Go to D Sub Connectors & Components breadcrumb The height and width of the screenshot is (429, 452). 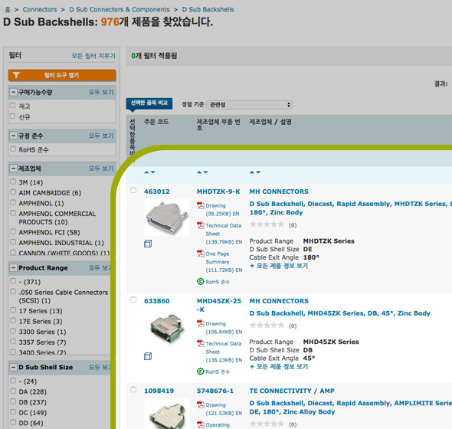120,9
